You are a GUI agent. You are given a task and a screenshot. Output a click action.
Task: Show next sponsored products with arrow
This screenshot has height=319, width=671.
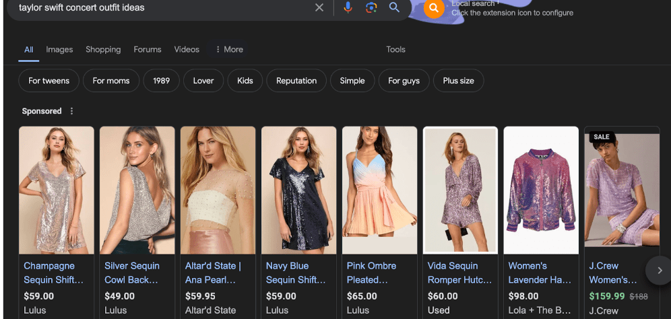[660, 271]
